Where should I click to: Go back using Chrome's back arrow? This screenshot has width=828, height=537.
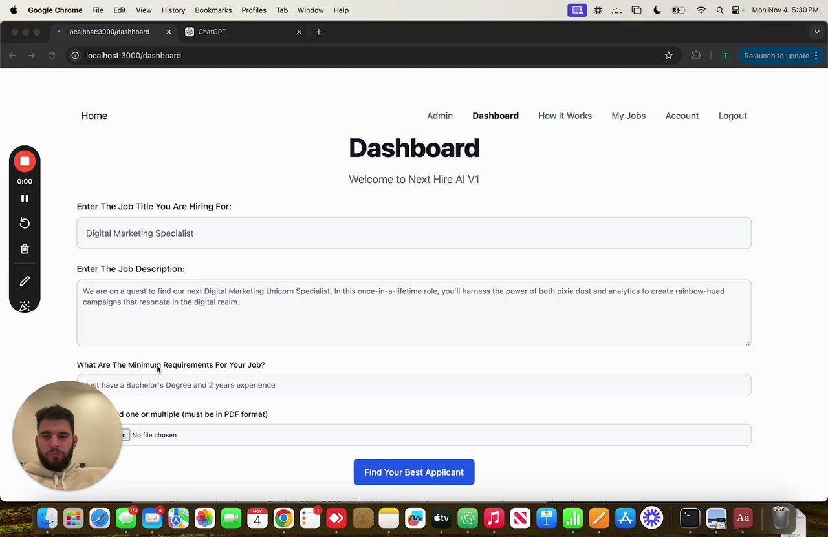pos(12,56)
